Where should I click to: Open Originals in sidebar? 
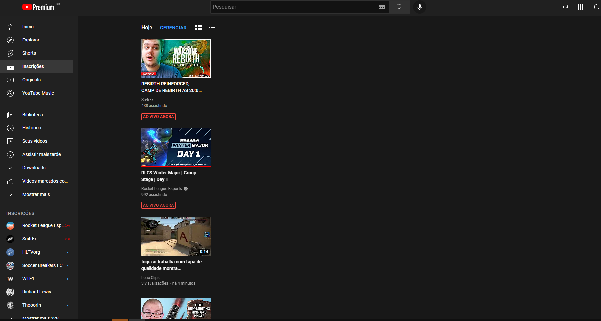[x=37, y=80]
